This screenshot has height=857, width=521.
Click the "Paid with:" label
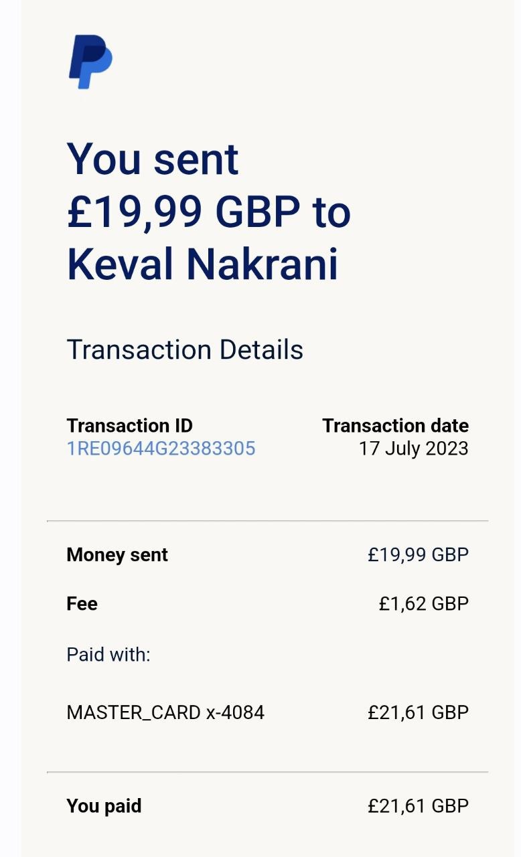coord(108,654)
